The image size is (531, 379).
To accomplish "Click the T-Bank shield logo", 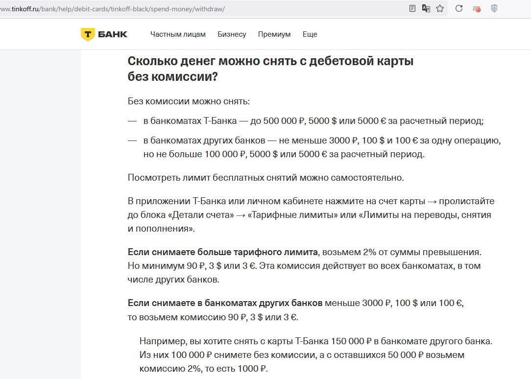I will pyautogui.click(x=88, y=34).
